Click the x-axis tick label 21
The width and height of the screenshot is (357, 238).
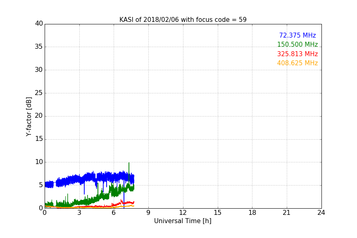tap(287, 213)
